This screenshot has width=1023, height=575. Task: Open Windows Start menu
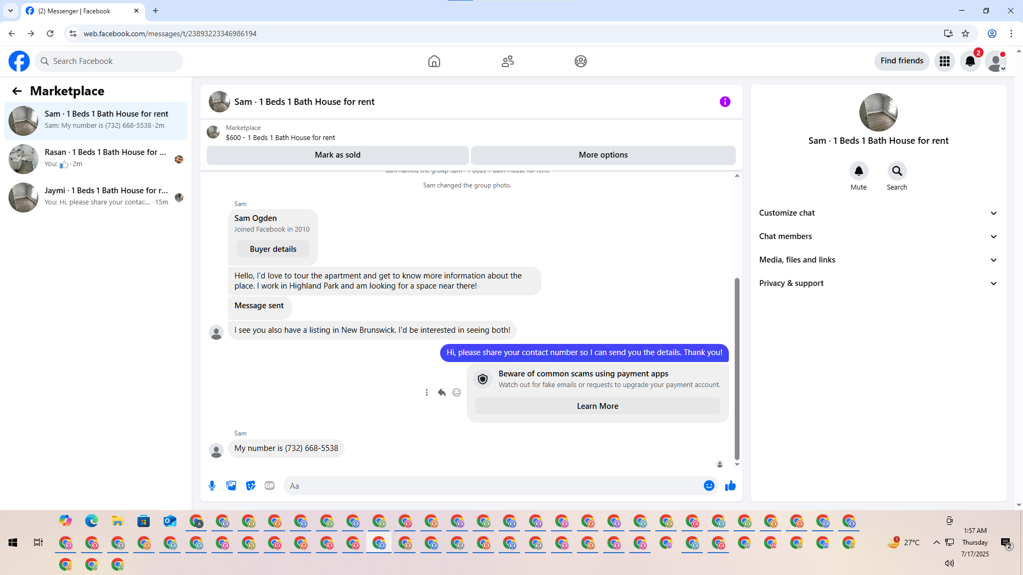pos(13,543)
